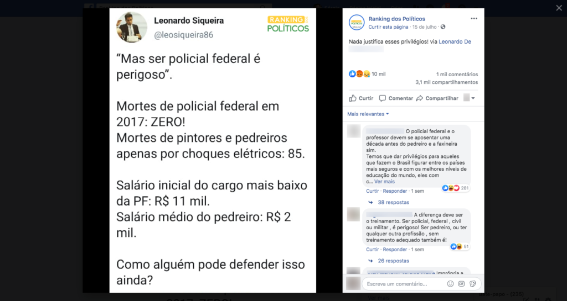Open the emoji picker in comment box
Viewport: 567px width, 301px height.
tap(450, 284)
